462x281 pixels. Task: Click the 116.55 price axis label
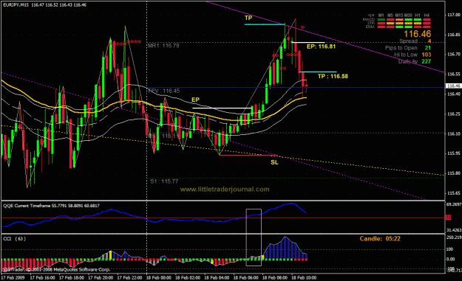[454, 74]
